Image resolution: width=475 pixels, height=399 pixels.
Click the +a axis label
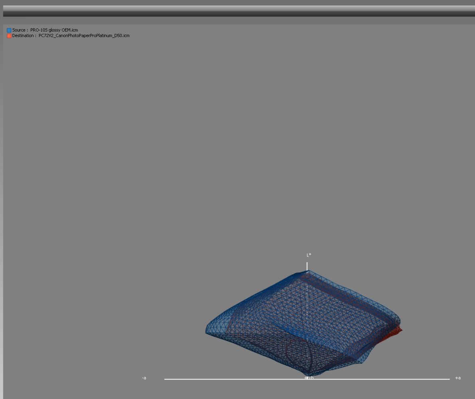coord(457,378)
